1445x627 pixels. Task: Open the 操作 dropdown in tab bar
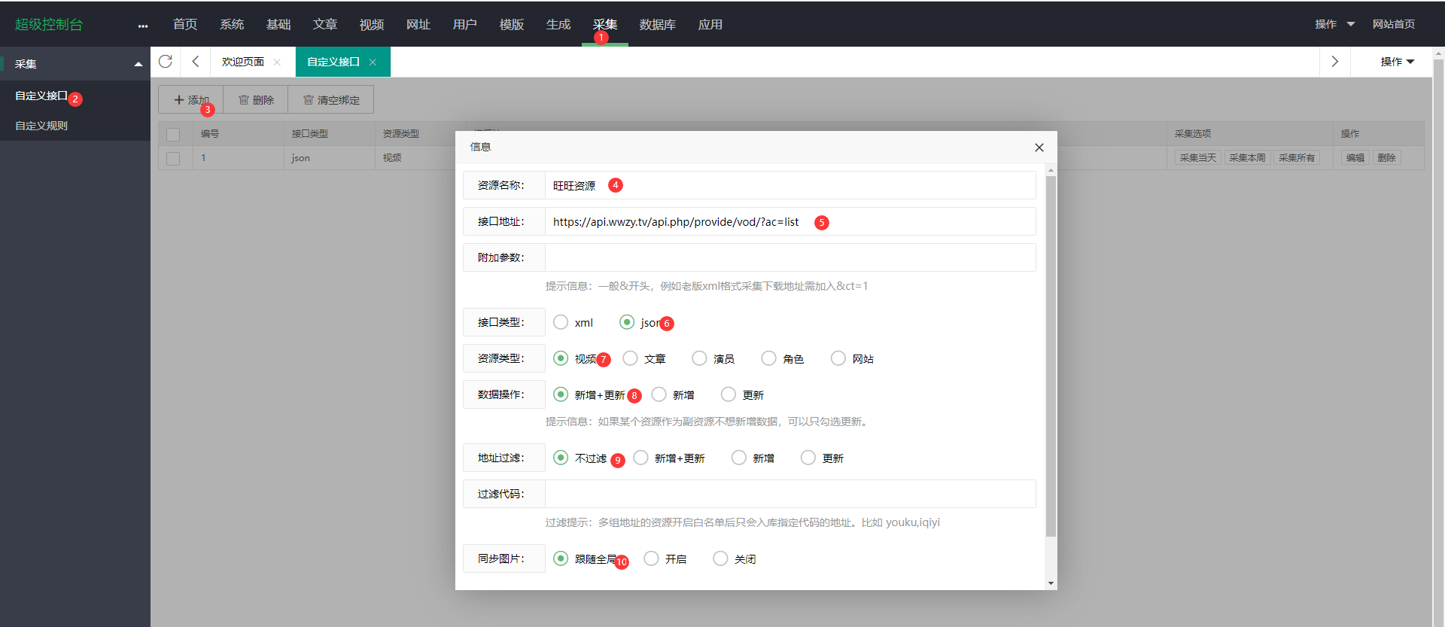tap(1397, 62)
